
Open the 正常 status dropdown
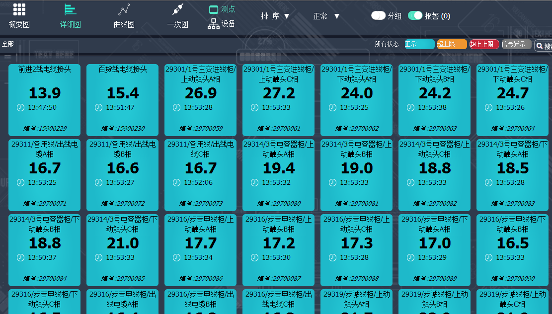[326, 16]
